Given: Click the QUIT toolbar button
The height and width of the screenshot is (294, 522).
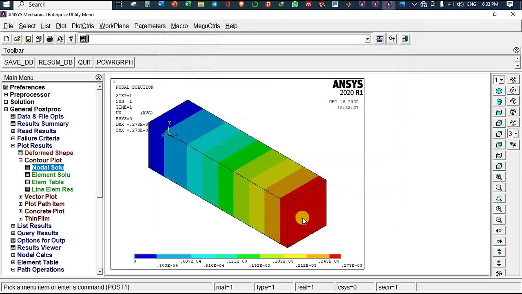Looking at the screenshot, I should tap(84, 62).
